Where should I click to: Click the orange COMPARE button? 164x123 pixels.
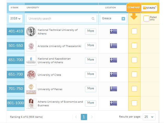[x=134, y=8]
